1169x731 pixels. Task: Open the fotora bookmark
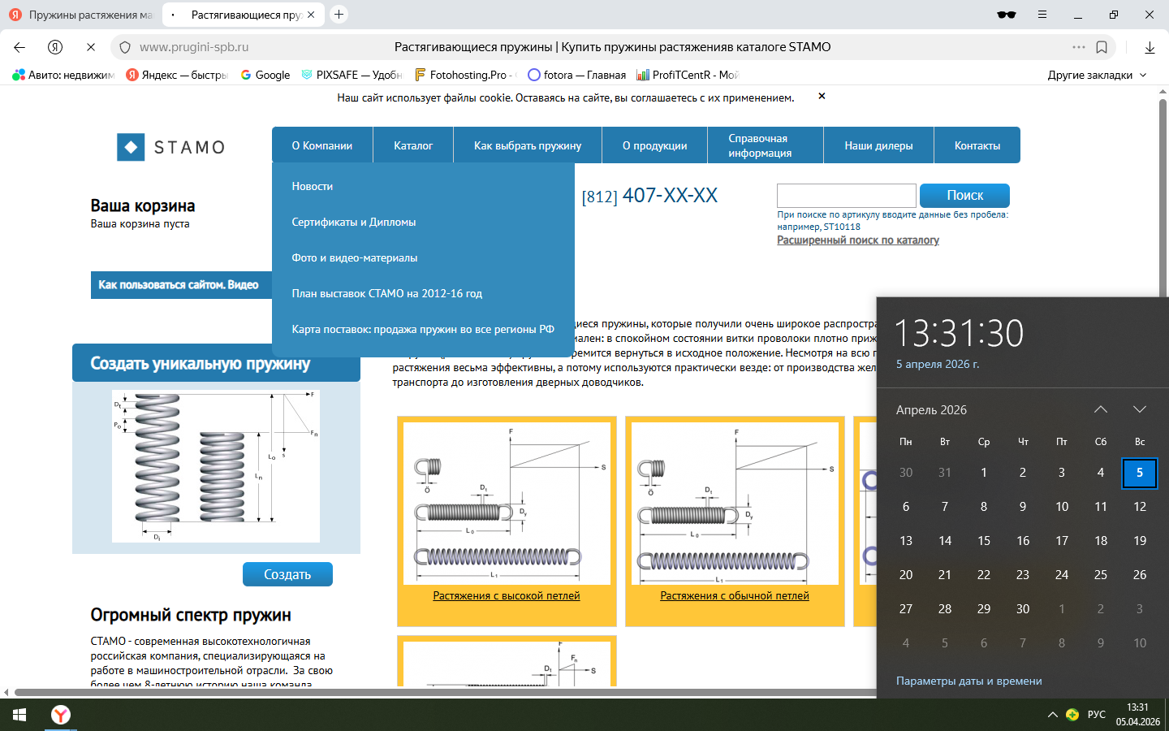(x=577, y=75)
